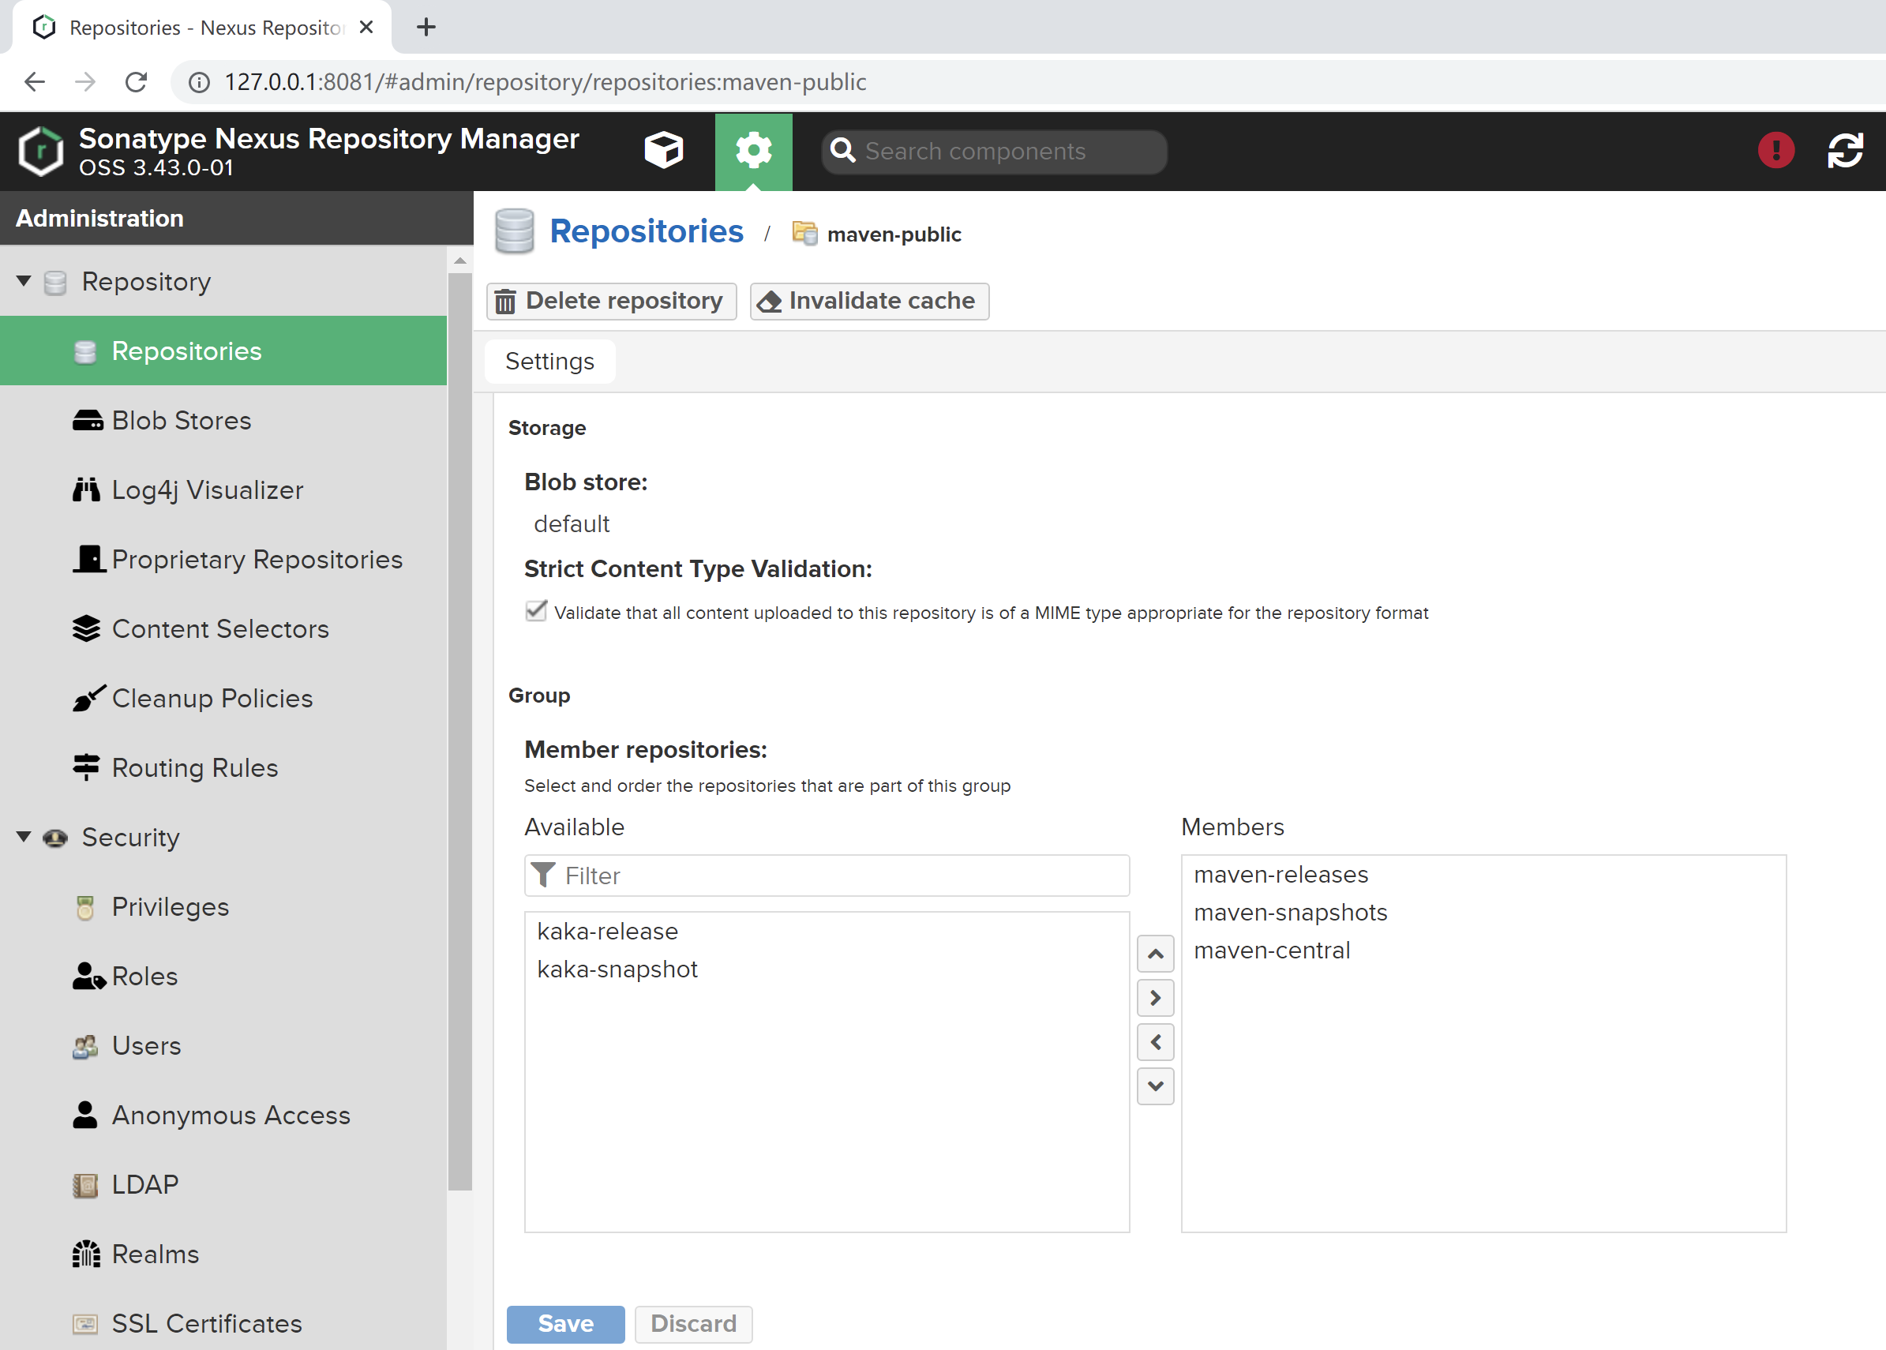Collapse the Security tree section
This screenshot has height=1350, width=1886.
[24, 836]
